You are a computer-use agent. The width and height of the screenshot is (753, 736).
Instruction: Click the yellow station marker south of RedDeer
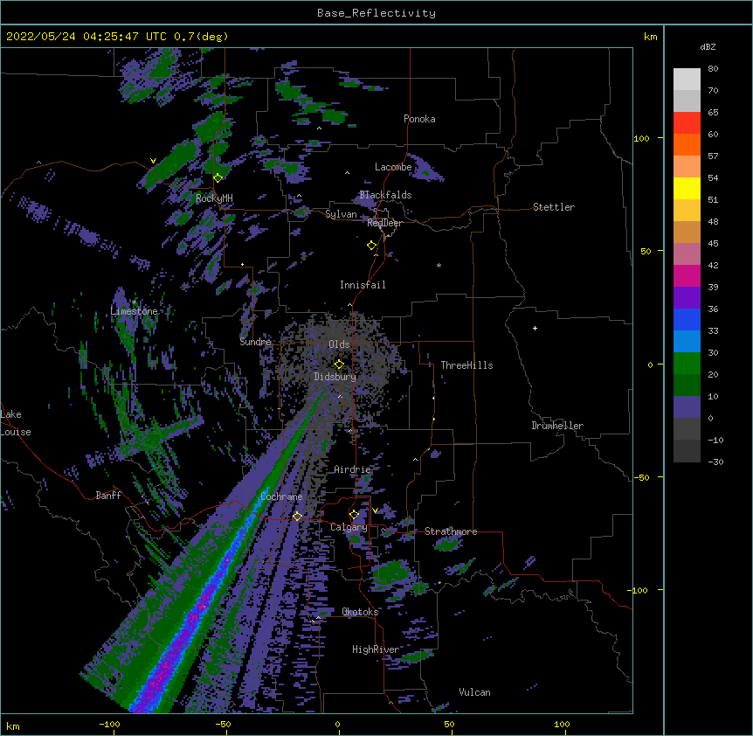pos(372,246)
